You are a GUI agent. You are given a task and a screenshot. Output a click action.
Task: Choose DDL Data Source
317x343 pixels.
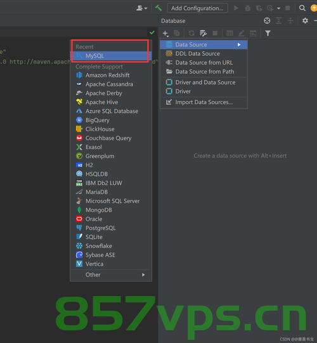click(204, 54)
